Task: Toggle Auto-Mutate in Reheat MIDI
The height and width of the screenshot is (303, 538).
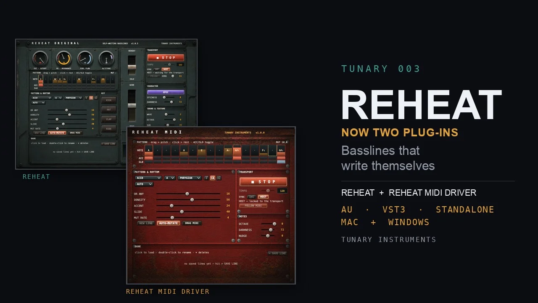Action: click(169, 223)
